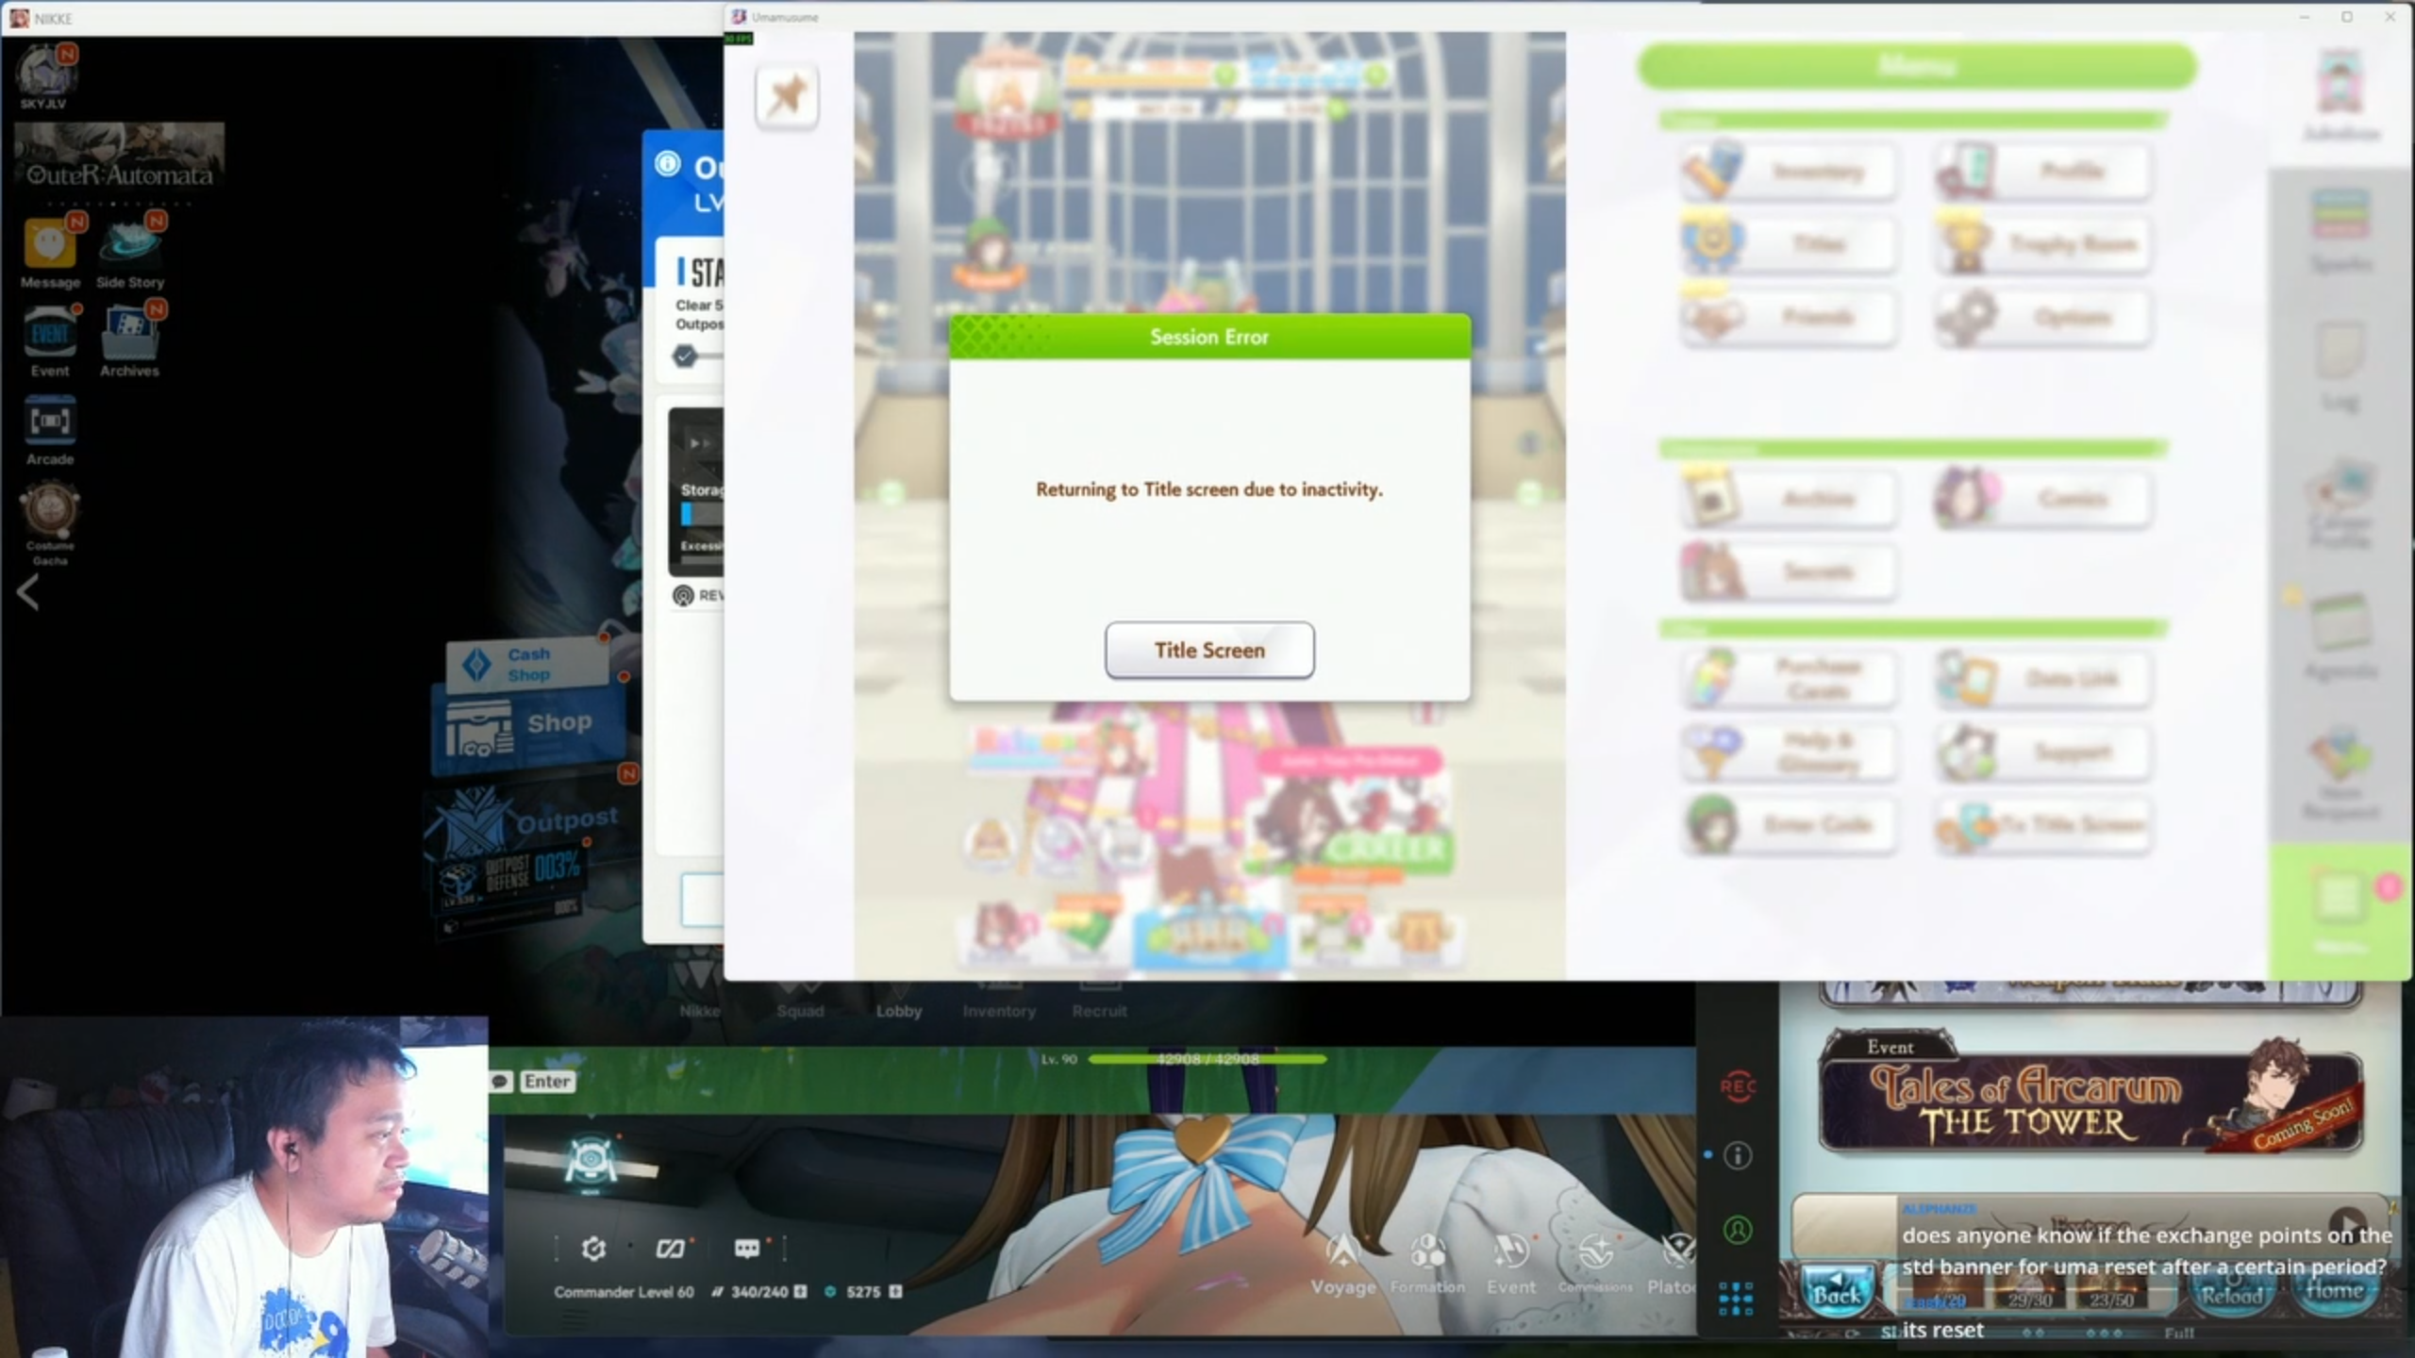Open the Cash Shop in NIKKE
This screenshot has width=2415, height=1358.
(x=526, y=664)
